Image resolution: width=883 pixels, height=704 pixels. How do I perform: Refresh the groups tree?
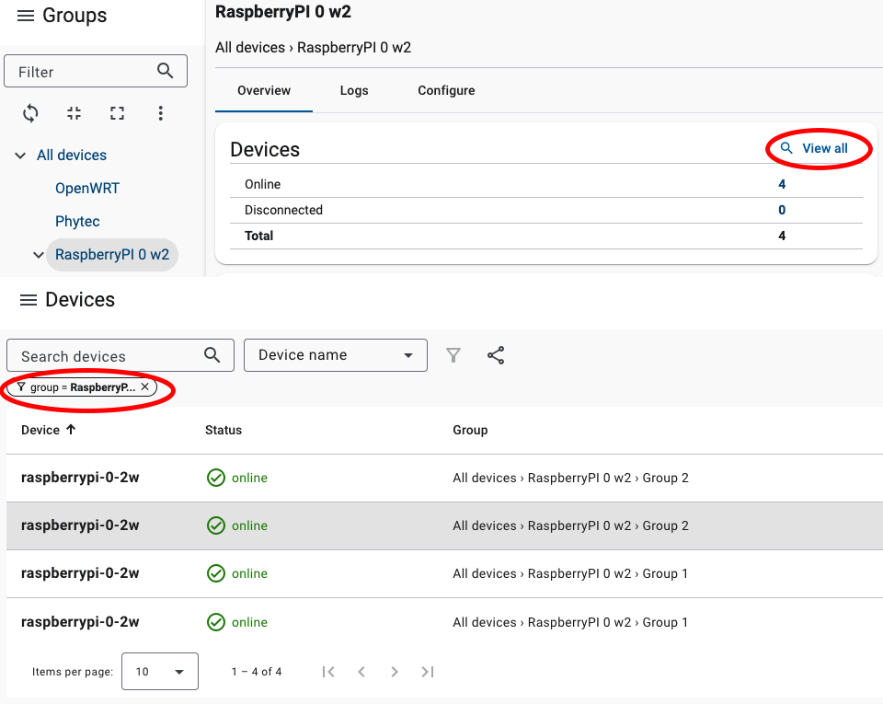[x=29, y=112]
